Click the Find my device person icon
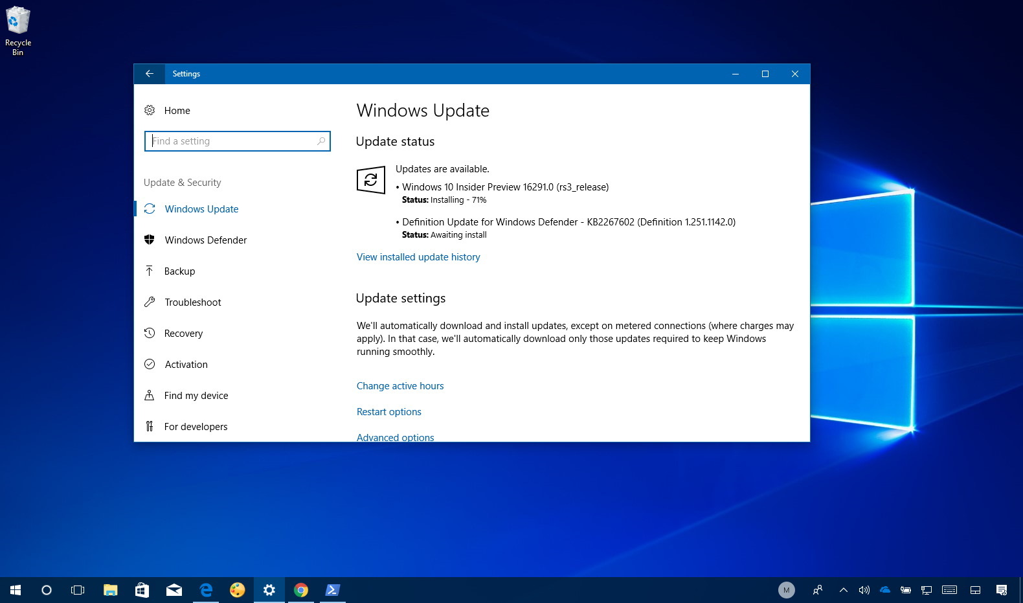 coord(150,395)
